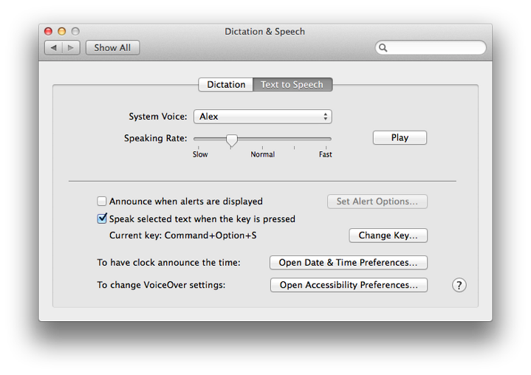The height and width of the screenshot is (375, 531).
Task: Click the gray zoom window button
Action: [75, 32]
